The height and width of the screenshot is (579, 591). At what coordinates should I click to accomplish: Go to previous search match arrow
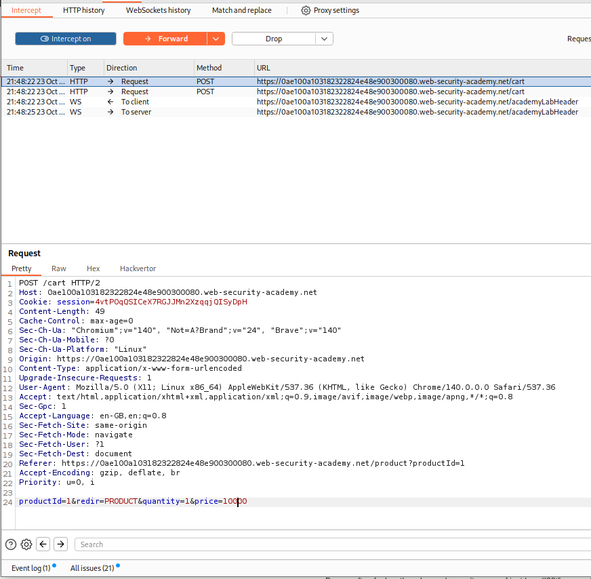pyautogui.click(x=43, y=544)
